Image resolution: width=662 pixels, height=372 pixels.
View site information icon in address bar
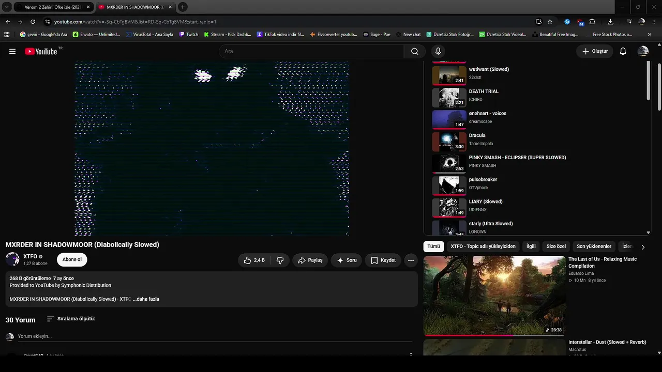[x=47, y=22]
